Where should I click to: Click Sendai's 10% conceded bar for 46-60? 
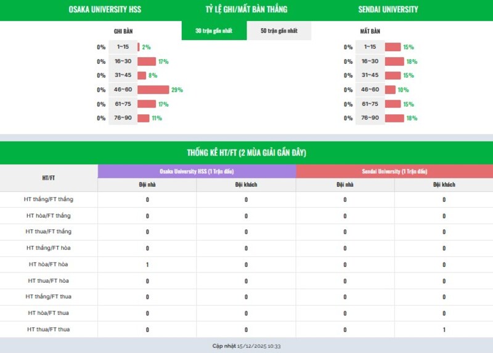(x=390, y=90)
